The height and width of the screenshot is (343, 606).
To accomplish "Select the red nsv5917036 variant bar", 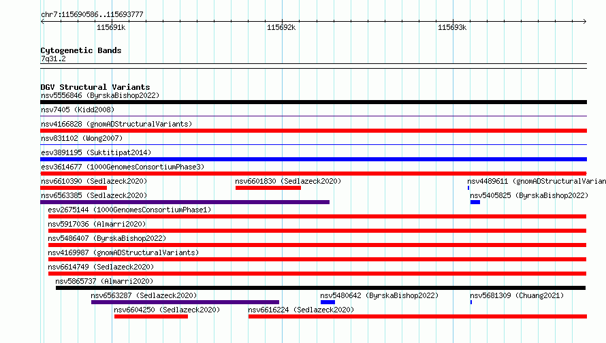I will pyautogui.click(x=317, y=231).
